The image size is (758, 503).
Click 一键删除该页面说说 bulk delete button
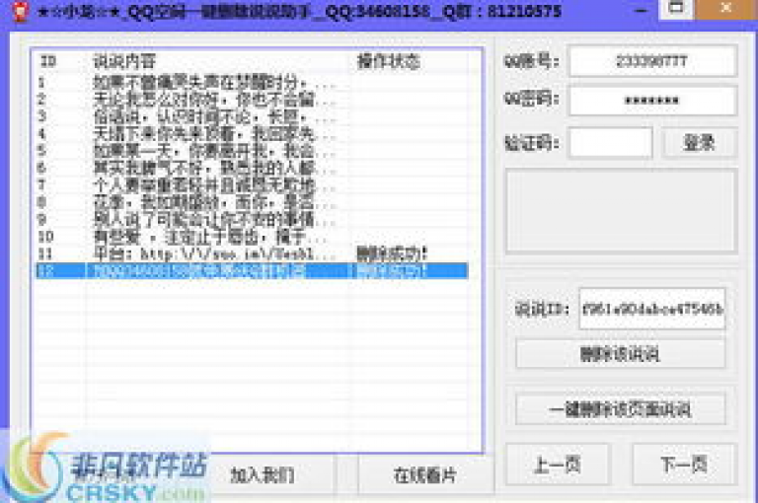[620, 409]
